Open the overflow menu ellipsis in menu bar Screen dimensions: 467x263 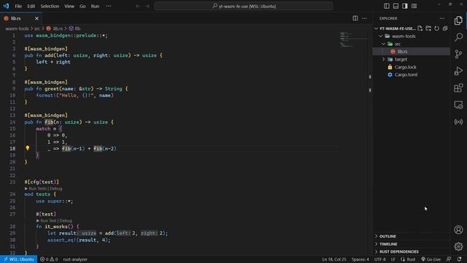[109, 6]
